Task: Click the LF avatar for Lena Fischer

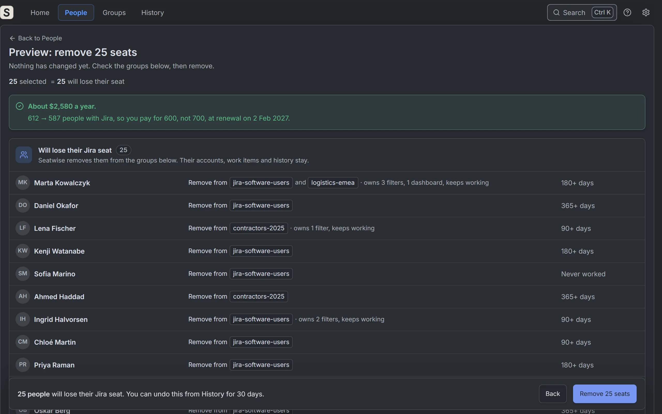Action: tap(23, 228)
